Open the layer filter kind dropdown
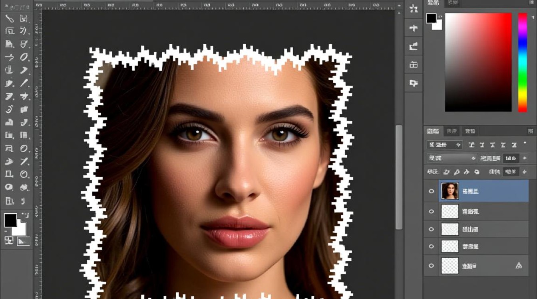Viewport: 537px width, 299px height. click(444, 145)
